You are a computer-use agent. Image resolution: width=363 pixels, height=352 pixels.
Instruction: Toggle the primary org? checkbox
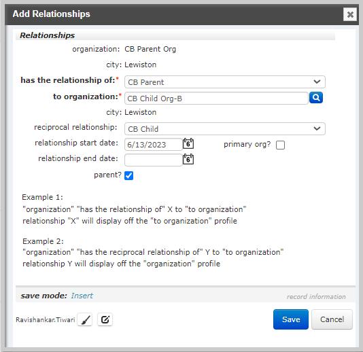coord(280,145)
